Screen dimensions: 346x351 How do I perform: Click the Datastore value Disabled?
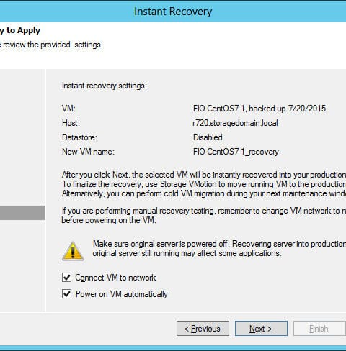pos(208,137)
